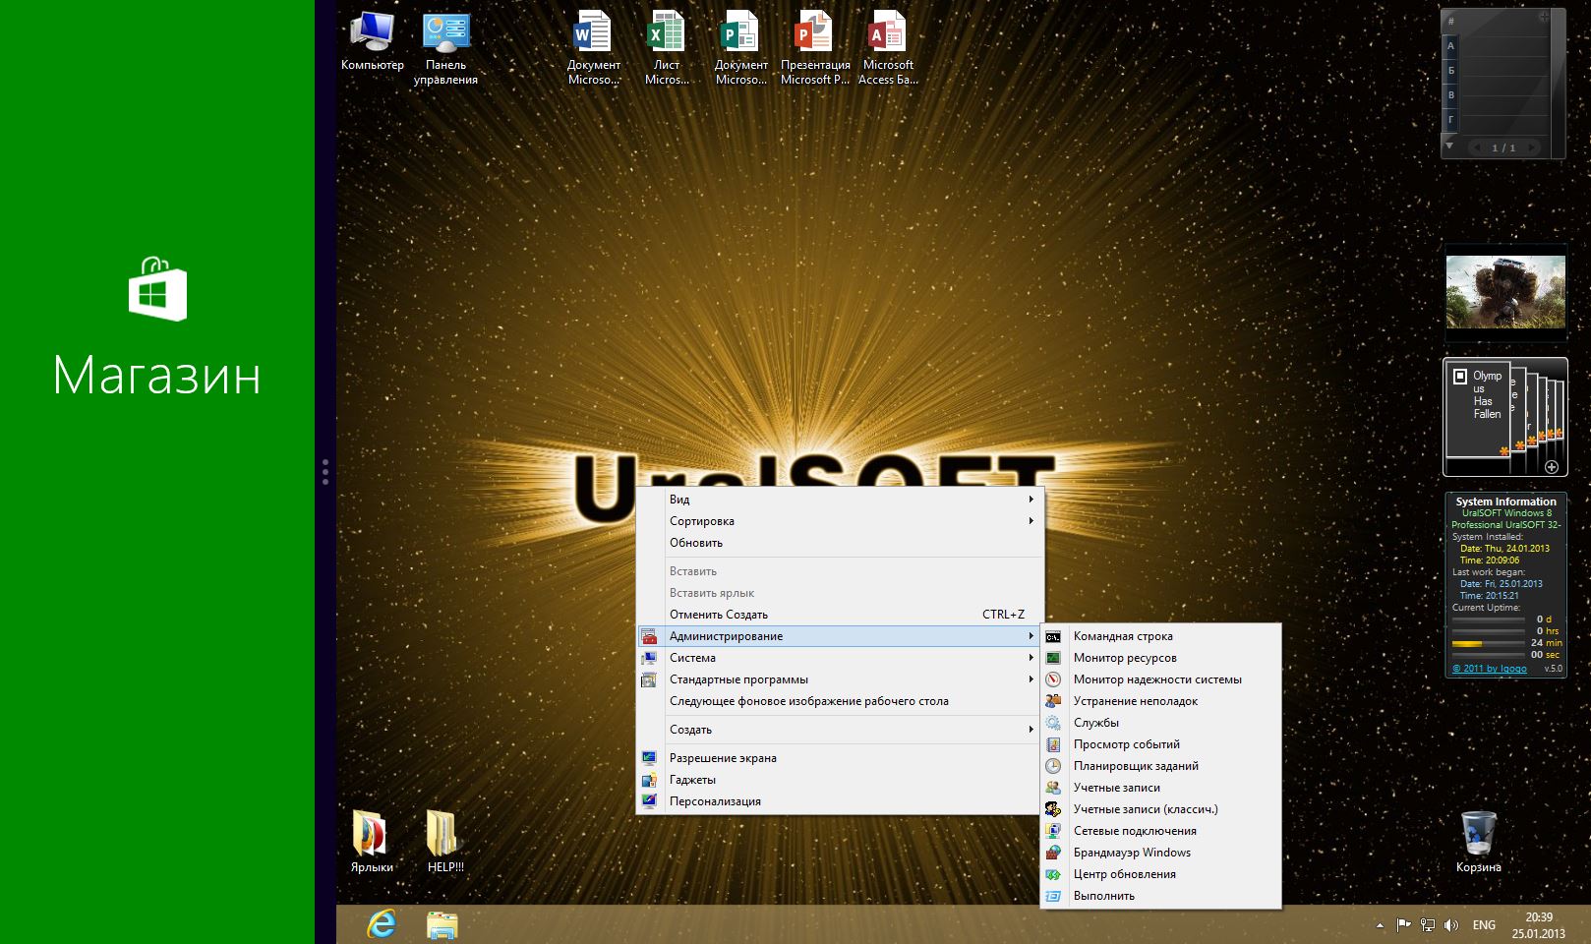Click the Выполнить run icon in the submenu
Screen dimensions: 1591x944
1053,896
